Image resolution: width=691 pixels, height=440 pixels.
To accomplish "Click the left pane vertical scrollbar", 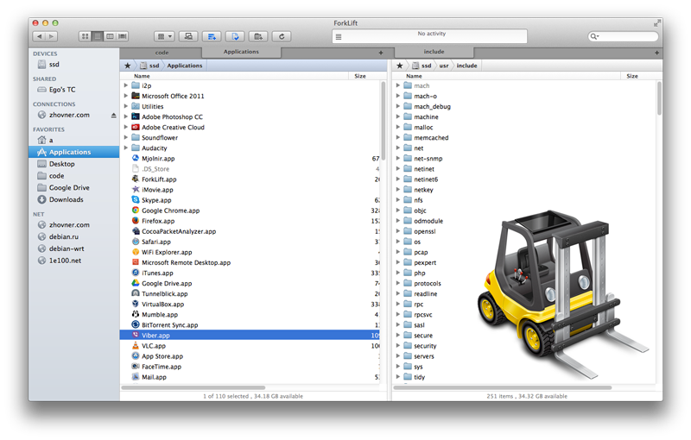I will pyautogui.click(x=383, y=121).
